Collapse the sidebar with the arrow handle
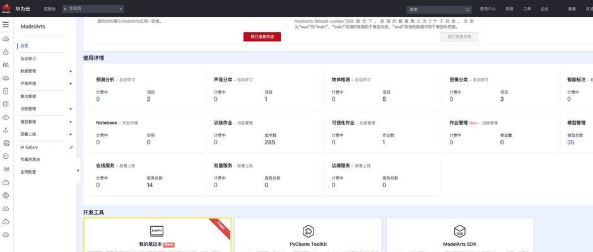Image resolution: width=593 pixels, height=252 pixels. pyautogui.click(x=78, y=170)
